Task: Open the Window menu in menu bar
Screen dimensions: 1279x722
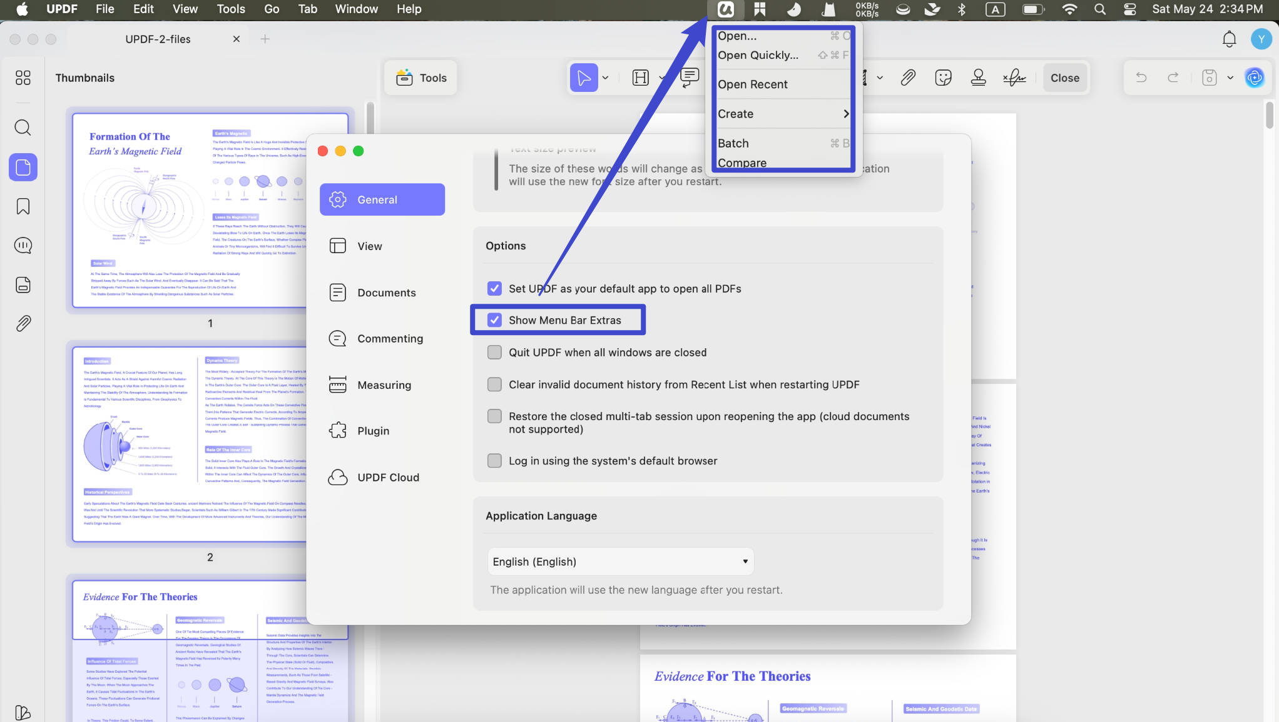Action: pos(357,9)
